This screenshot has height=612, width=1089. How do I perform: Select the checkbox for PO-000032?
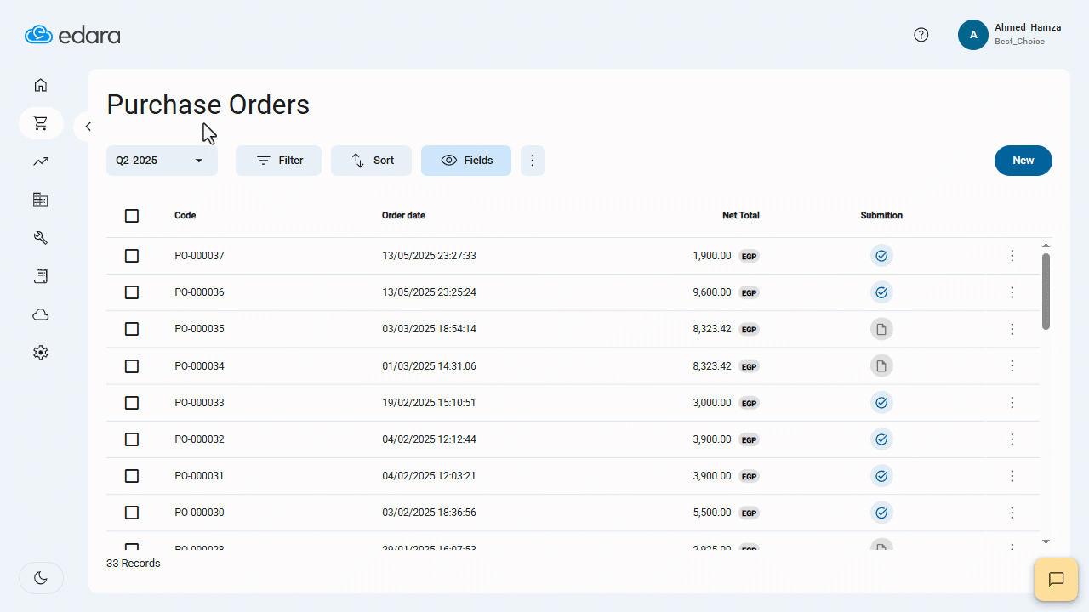132,439
